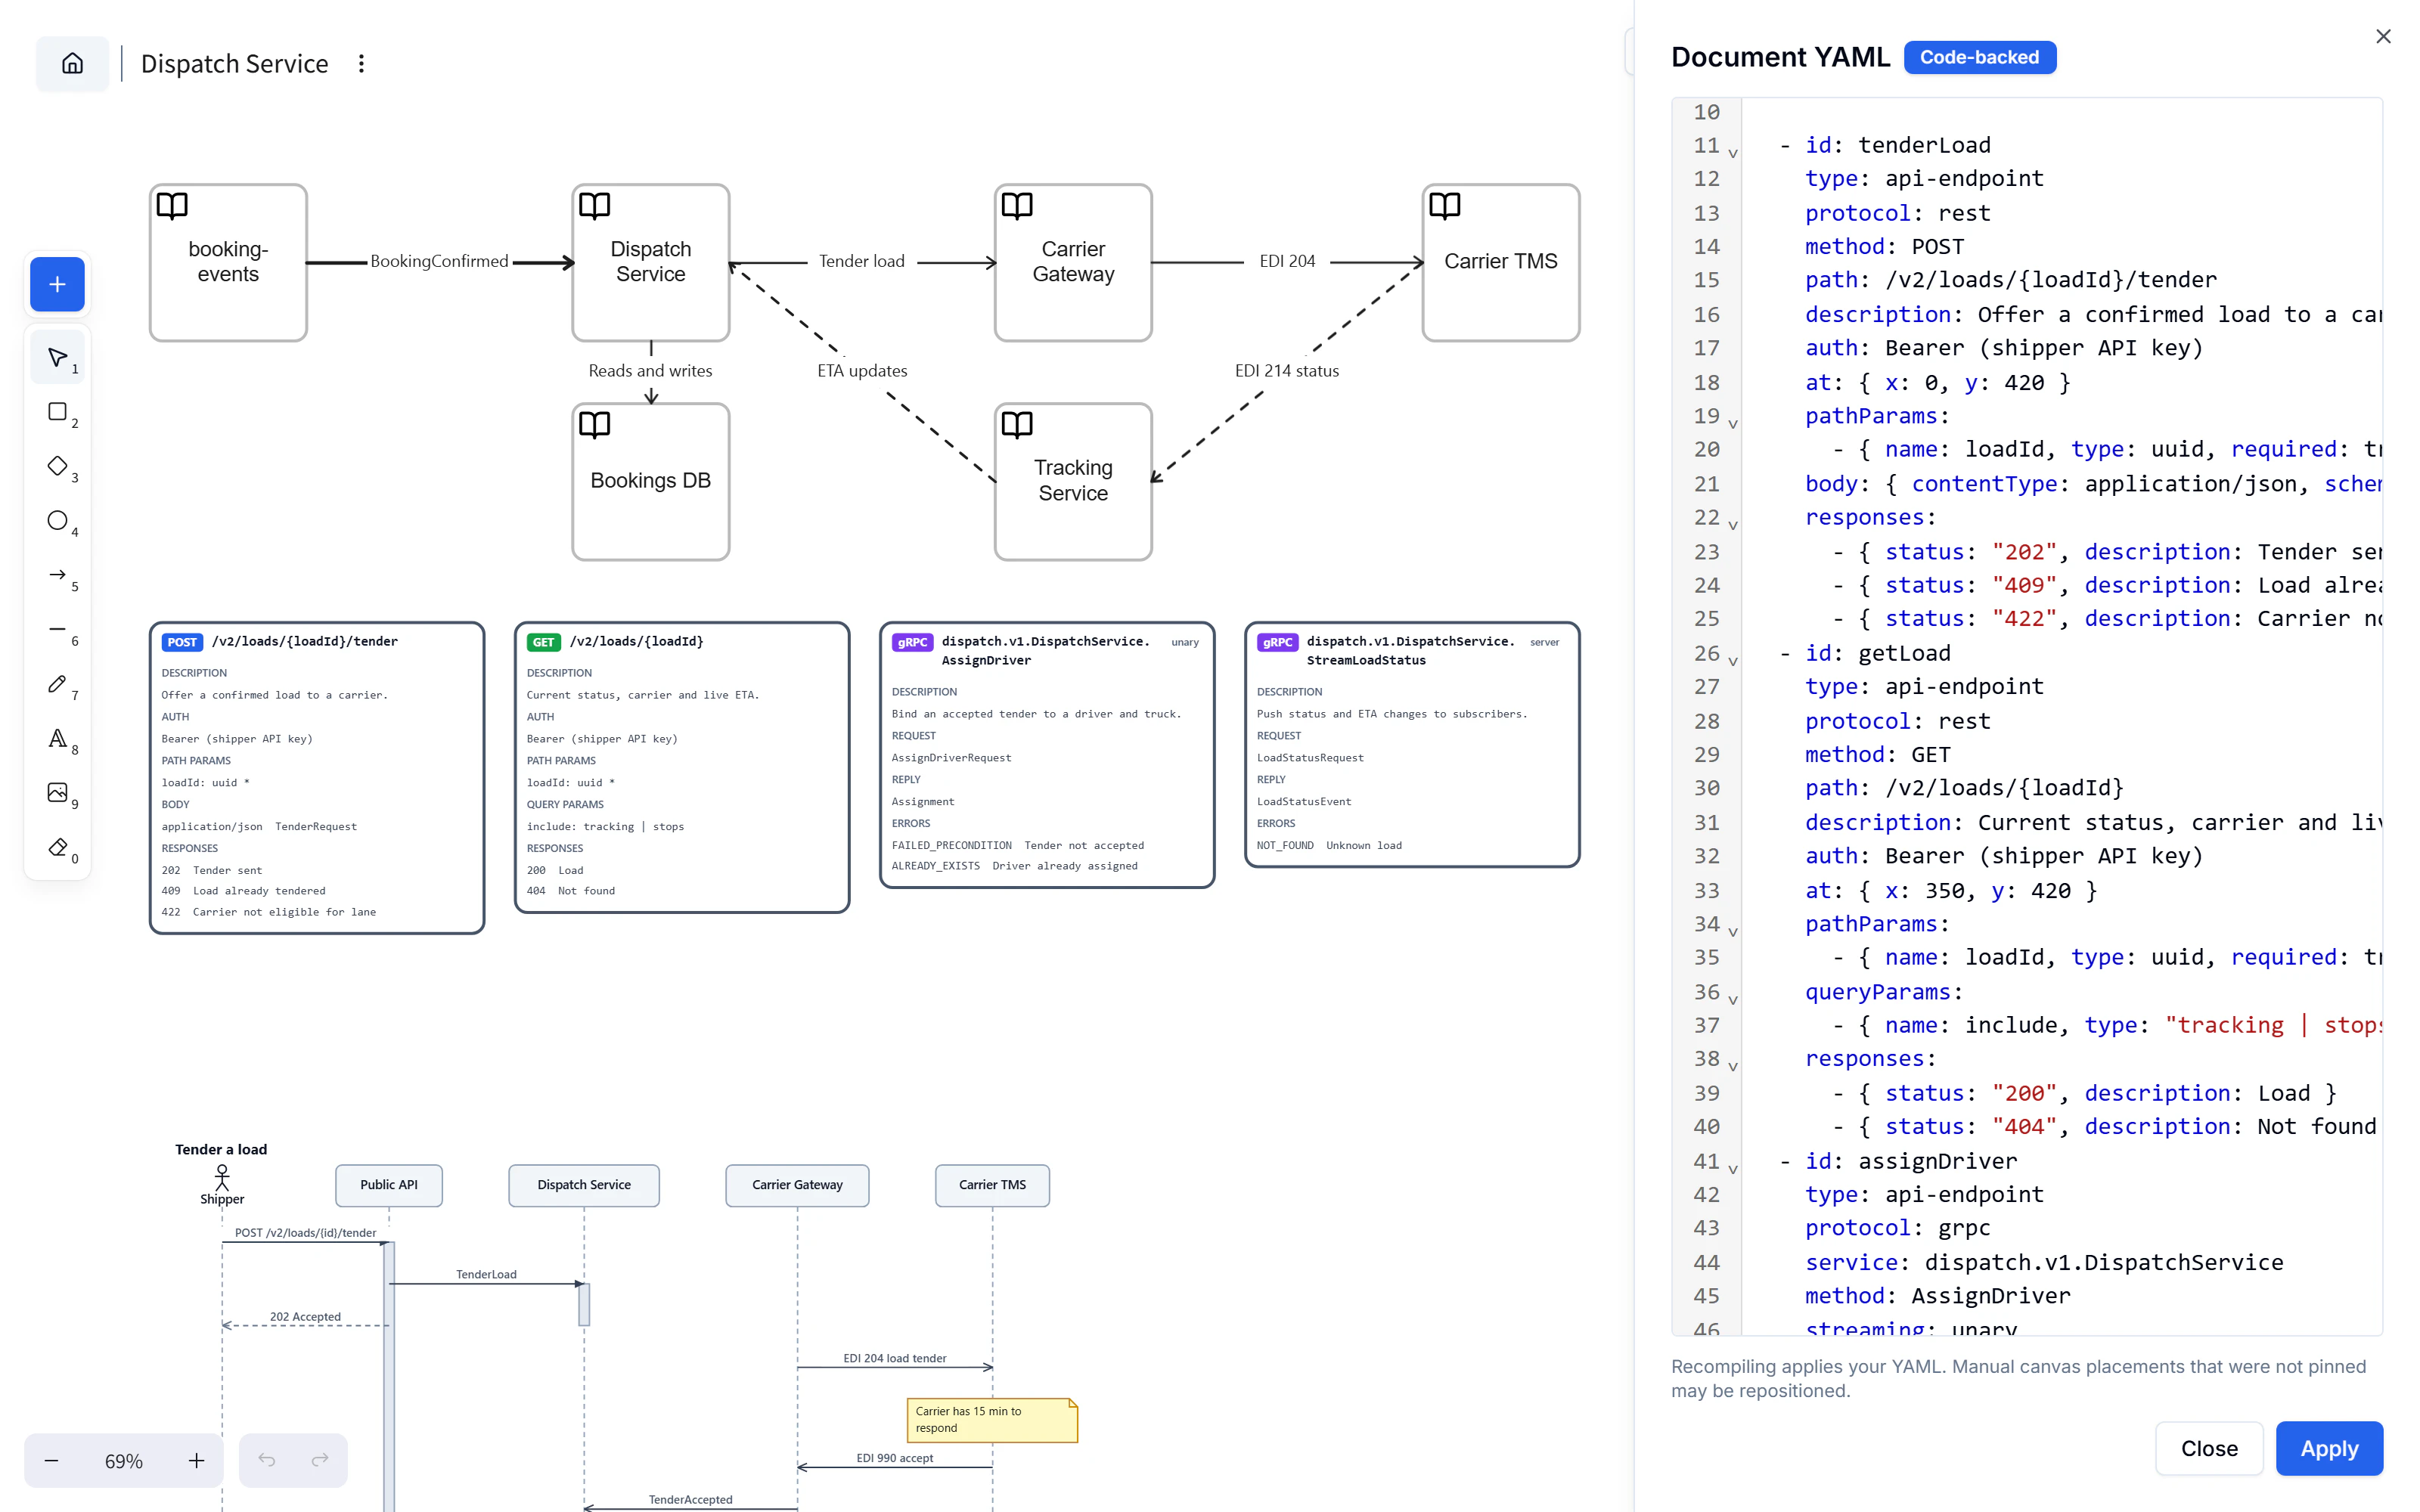Click the Close button

(2209, 1448)
